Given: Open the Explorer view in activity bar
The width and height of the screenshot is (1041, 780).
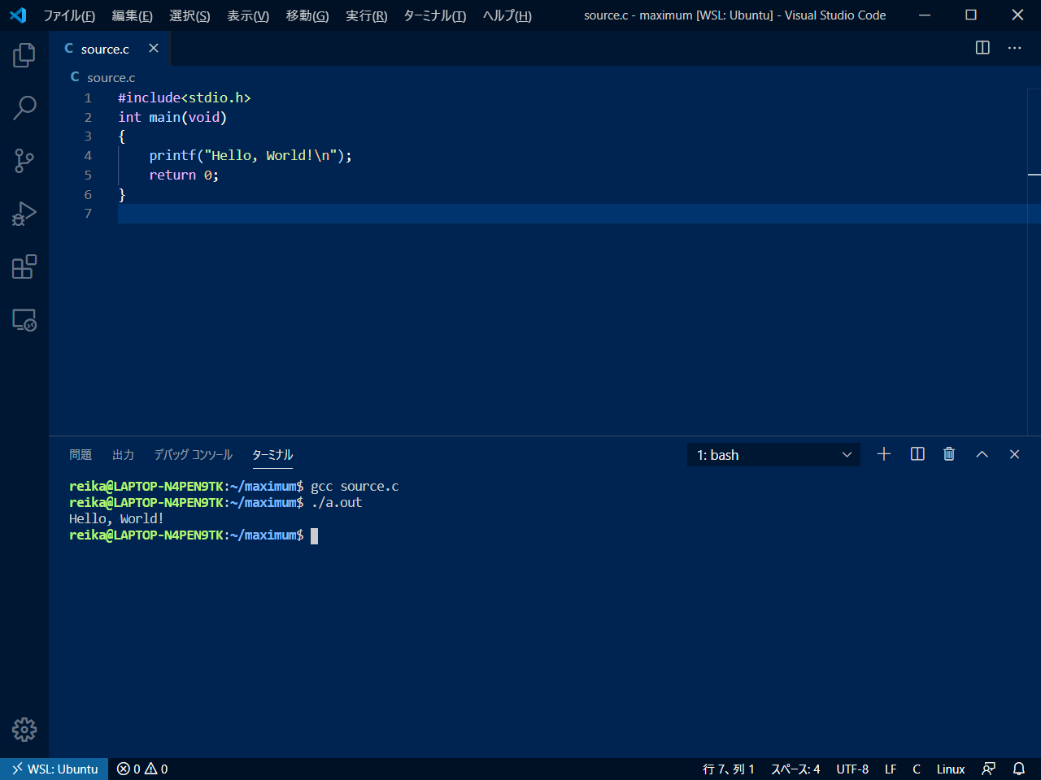Looking at the screenshot, I should coord(24,55).
